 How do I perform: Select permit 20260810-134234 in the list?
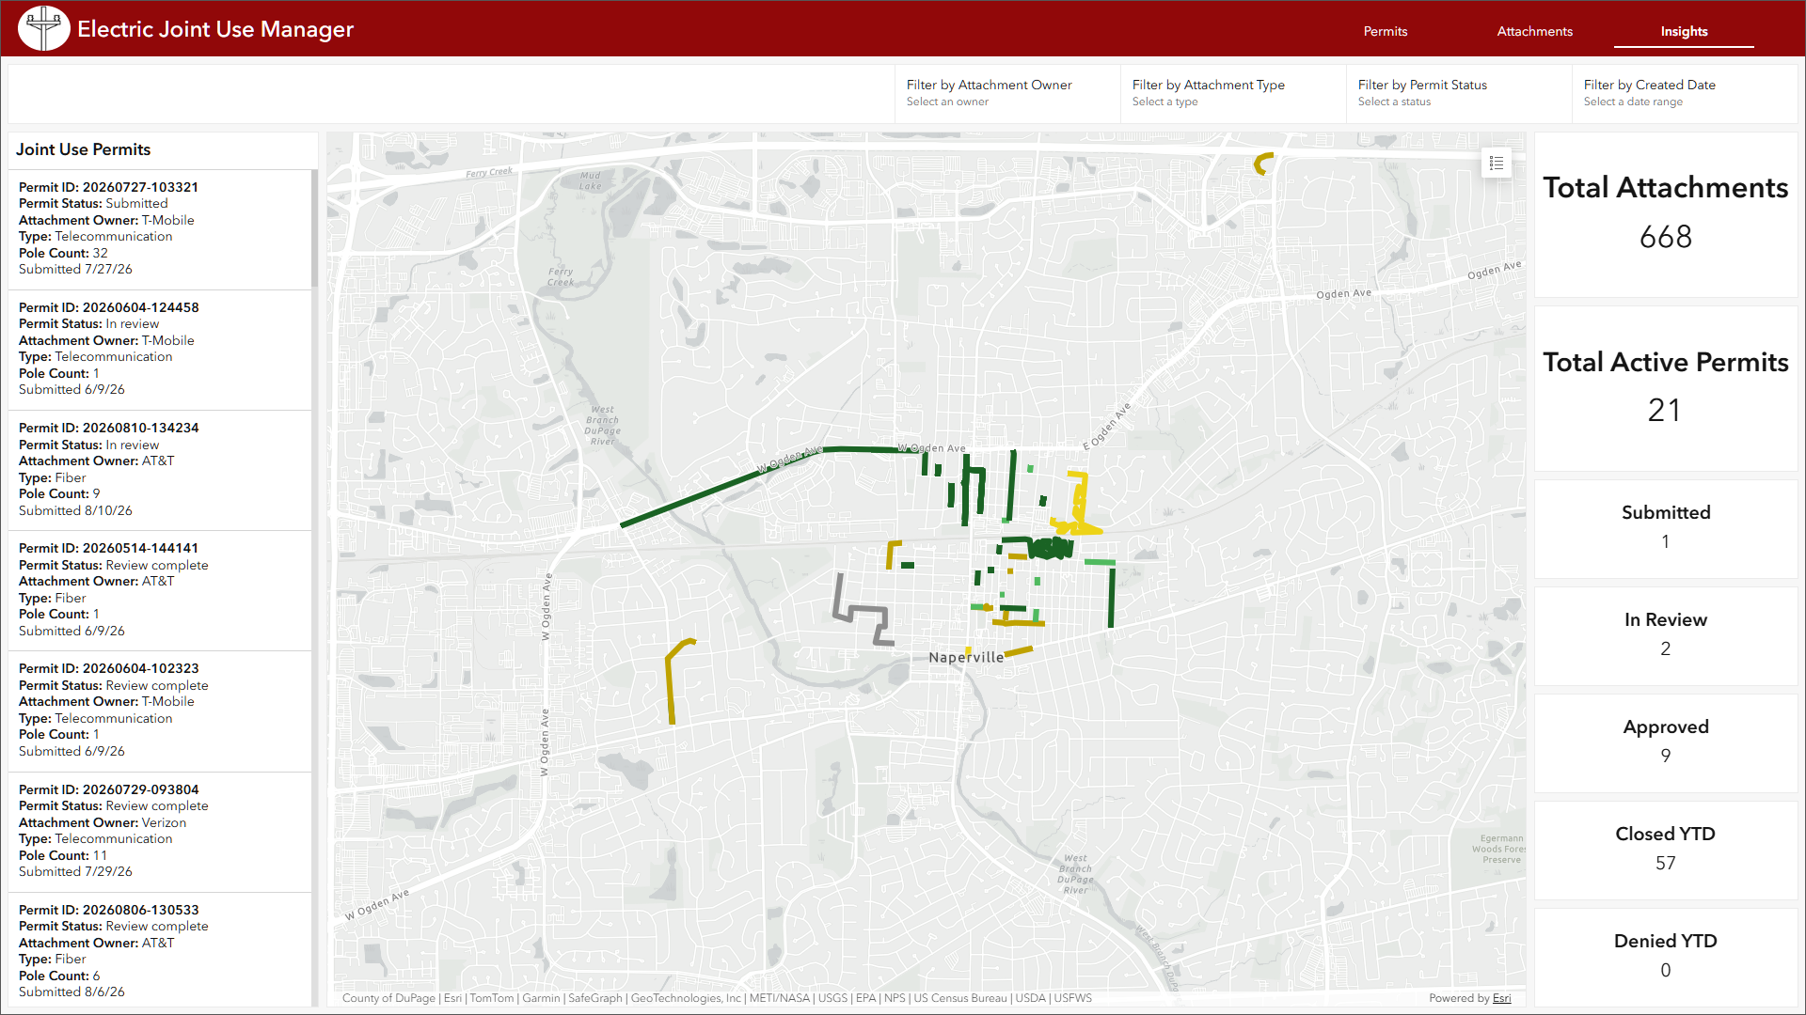[160, 469]
